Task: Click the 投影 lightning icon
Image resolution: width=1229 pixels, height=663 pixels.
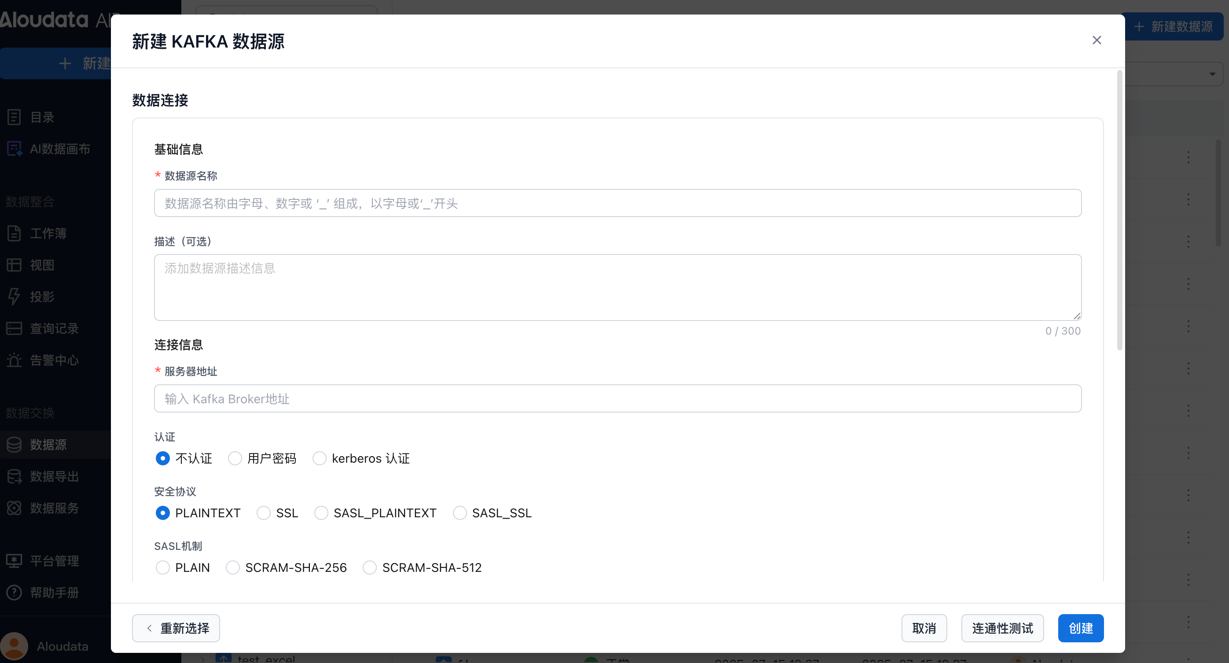Action: (15, 296)
